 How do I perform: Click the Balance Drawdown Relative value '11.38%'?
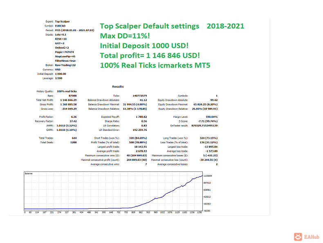click(127, 109)
